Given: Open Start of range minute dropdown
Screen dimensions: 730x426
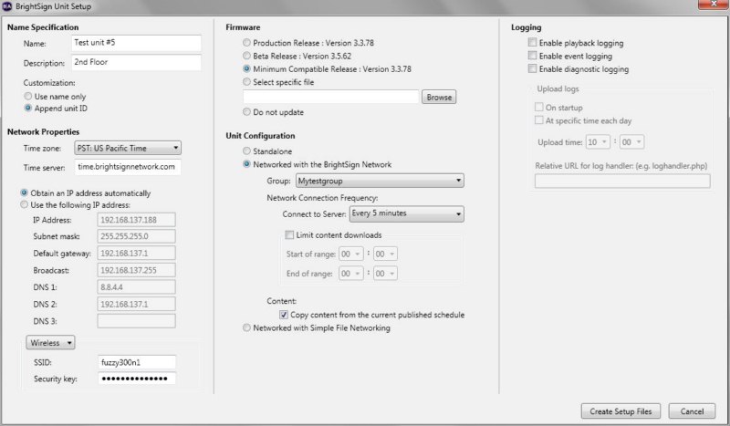Looking at the screenshot, I should coord(385,254).
